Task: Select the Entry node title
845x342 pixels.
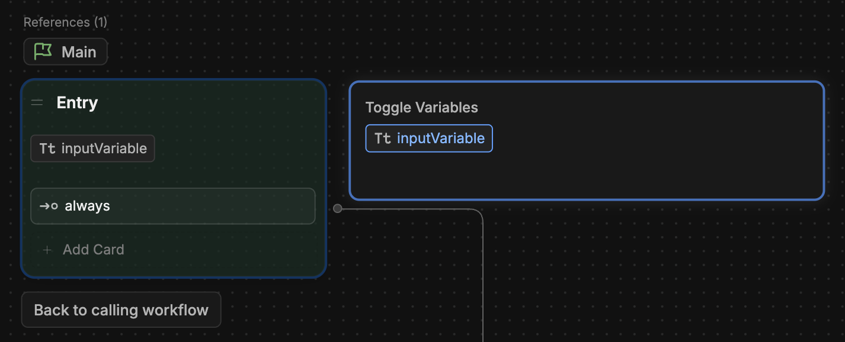Action: pos(76,102)
